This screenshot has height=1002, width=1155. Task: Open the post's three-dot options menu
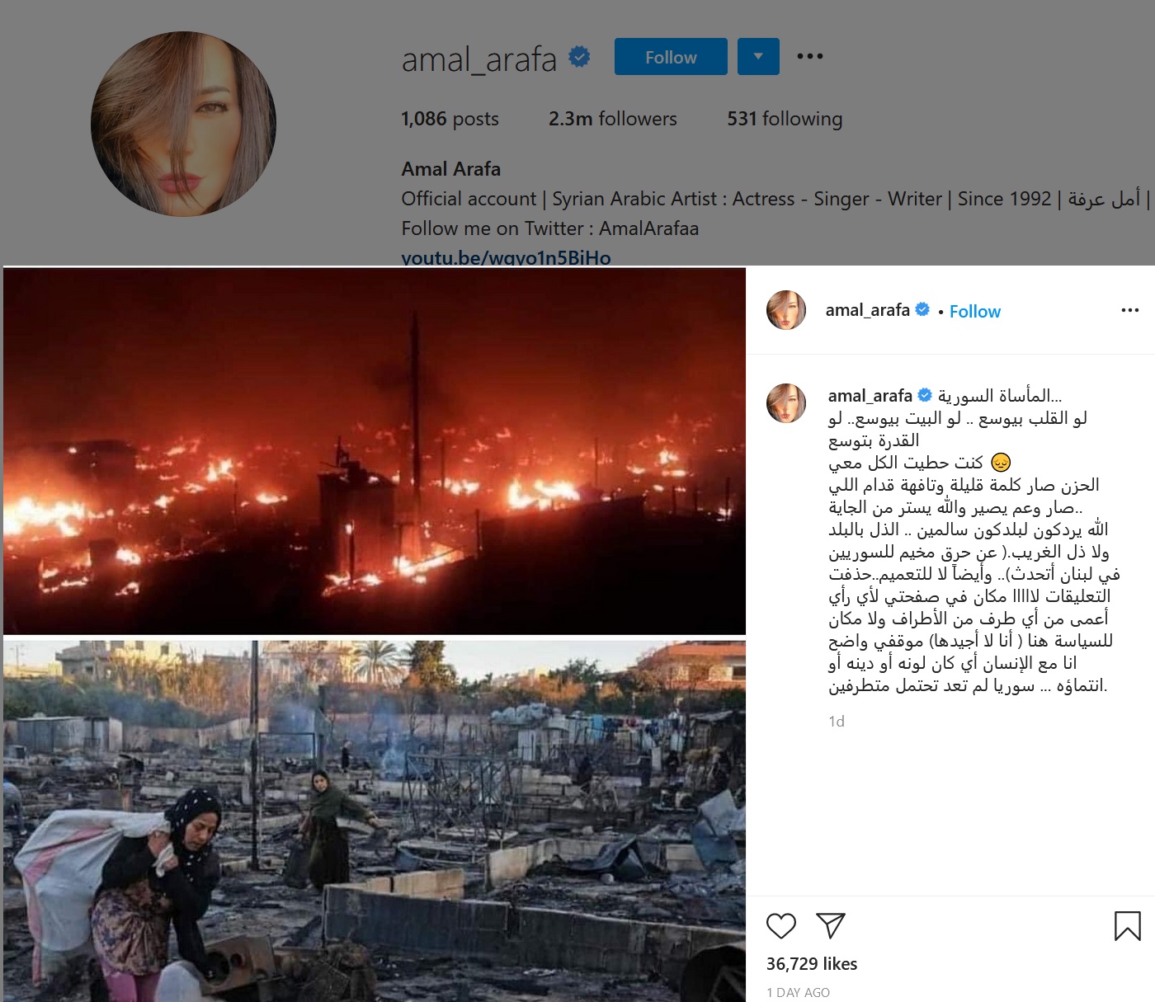(x=1129, y=310)
